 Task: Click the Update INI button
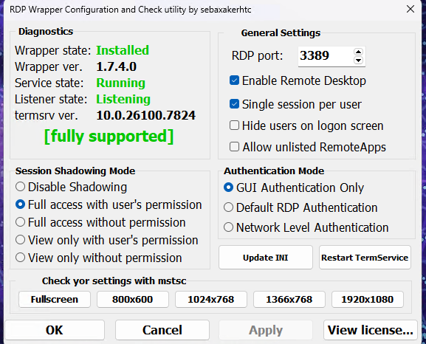click(x=266, y=258)
